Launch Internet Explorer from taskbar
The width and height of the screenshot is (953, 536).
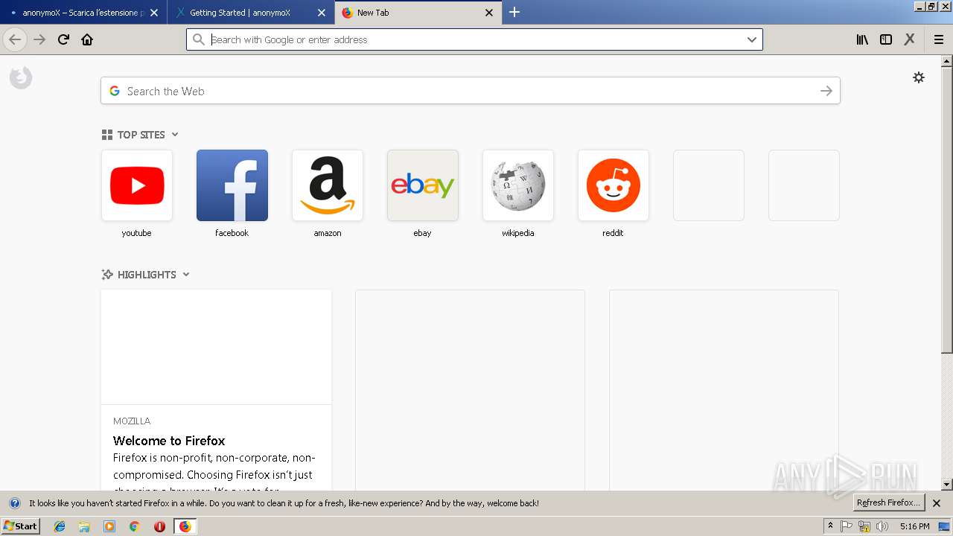coord(60,526)
